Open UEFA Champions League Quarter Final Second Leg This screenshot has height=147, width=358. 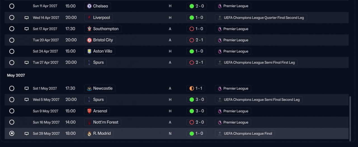[261, 18]
